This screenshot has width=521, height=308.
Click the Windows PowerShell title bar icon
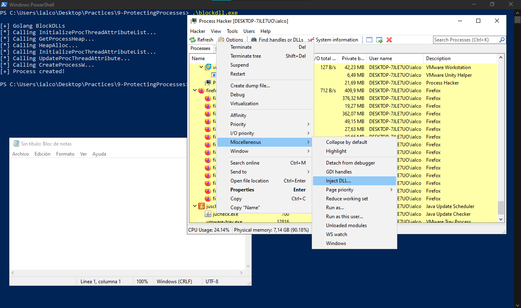4,4
